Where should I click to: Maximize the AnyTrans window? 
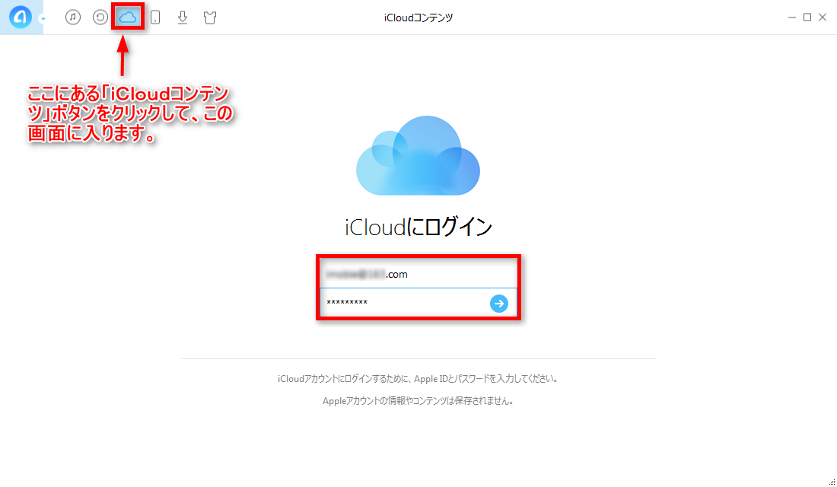click(x=807, y=18)
